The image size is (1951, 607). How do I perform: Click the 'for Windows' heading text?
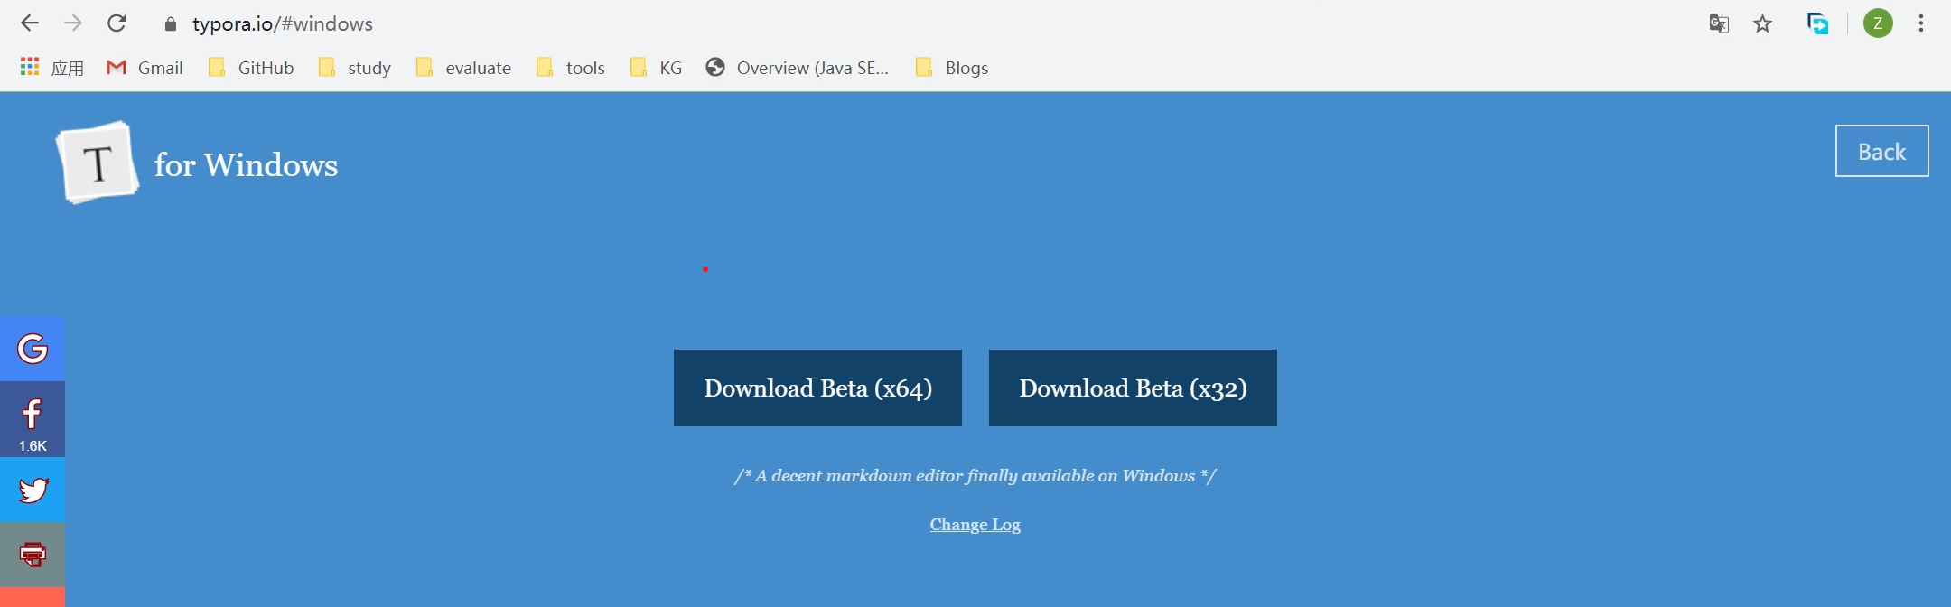tap(246, 165)
